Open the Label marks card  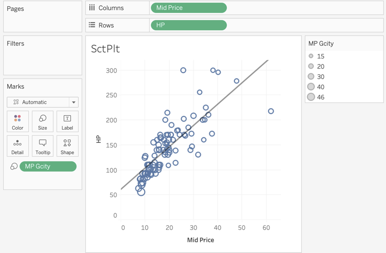click(x=67, y=122)
